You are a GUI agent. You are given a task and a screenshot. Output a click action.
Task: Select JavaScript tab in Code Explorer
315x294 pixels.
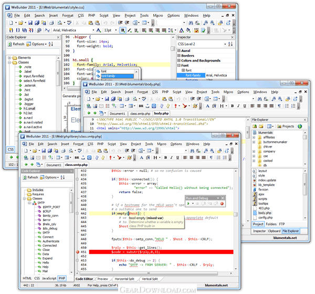click(49, 278)
